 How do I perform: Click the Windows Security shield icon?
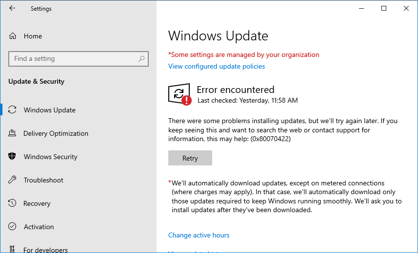[12, 157]
